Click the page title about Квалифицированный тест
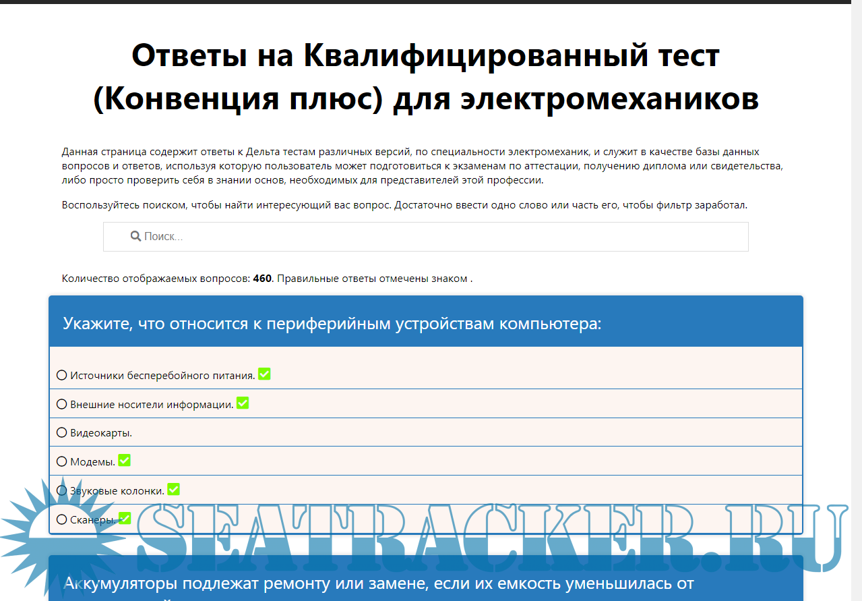Viewport: 862px width, 601px height. click(425, 77)
